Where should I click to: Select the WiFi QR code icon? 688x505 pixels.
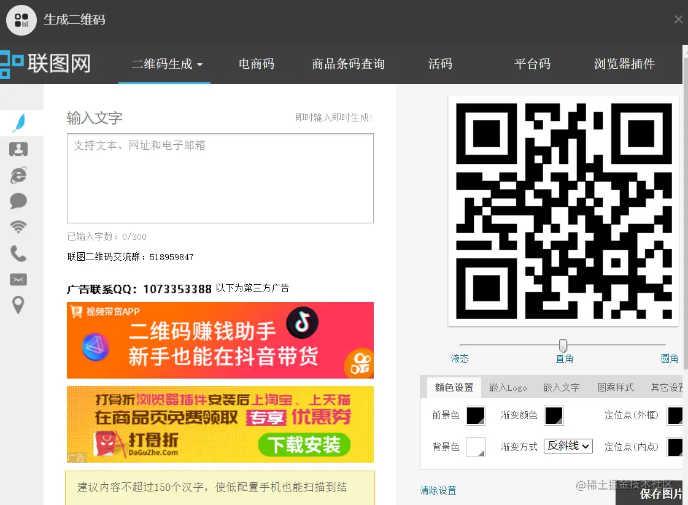[18, 227]
